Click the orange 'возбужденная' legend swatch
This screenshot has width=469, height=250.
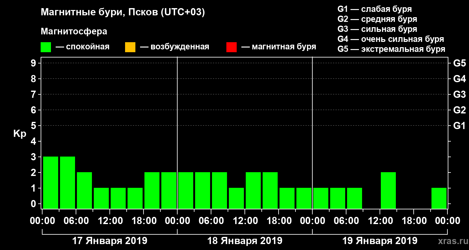pyautogui.click(x=130, y=47)
